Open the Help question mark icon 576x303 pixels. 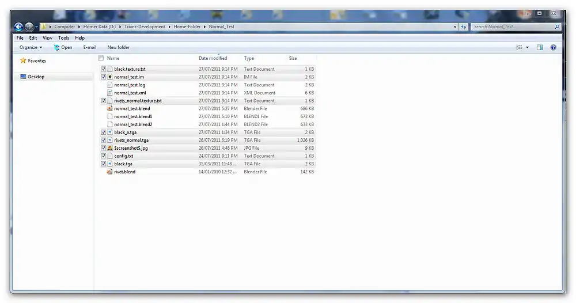point(554,47)
